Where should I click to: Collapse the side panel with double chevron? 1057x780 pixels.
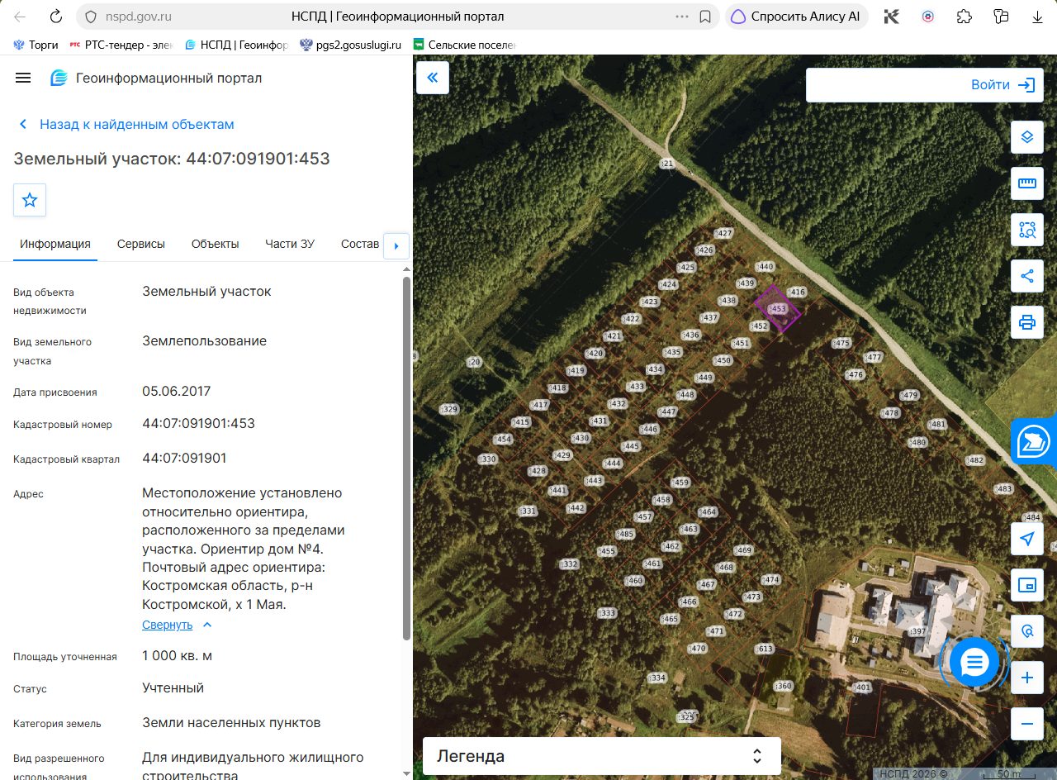click(433, 78)
